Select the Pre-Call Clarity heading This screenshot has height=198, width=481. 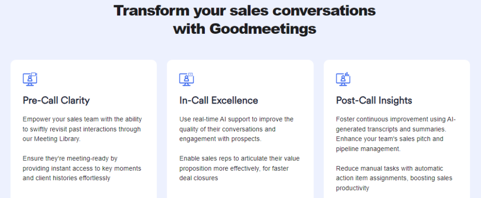(56, 100)
